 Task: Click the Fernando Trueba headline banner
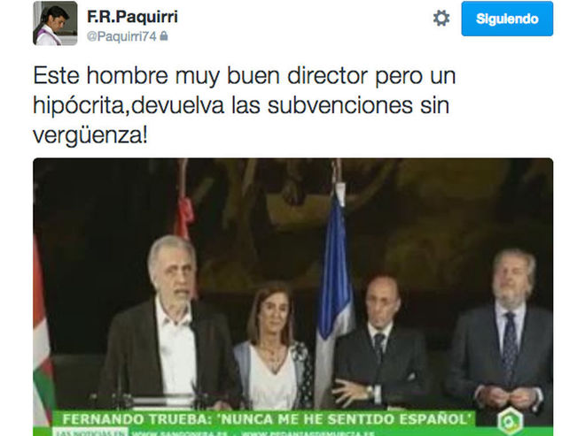pos(264,419)
